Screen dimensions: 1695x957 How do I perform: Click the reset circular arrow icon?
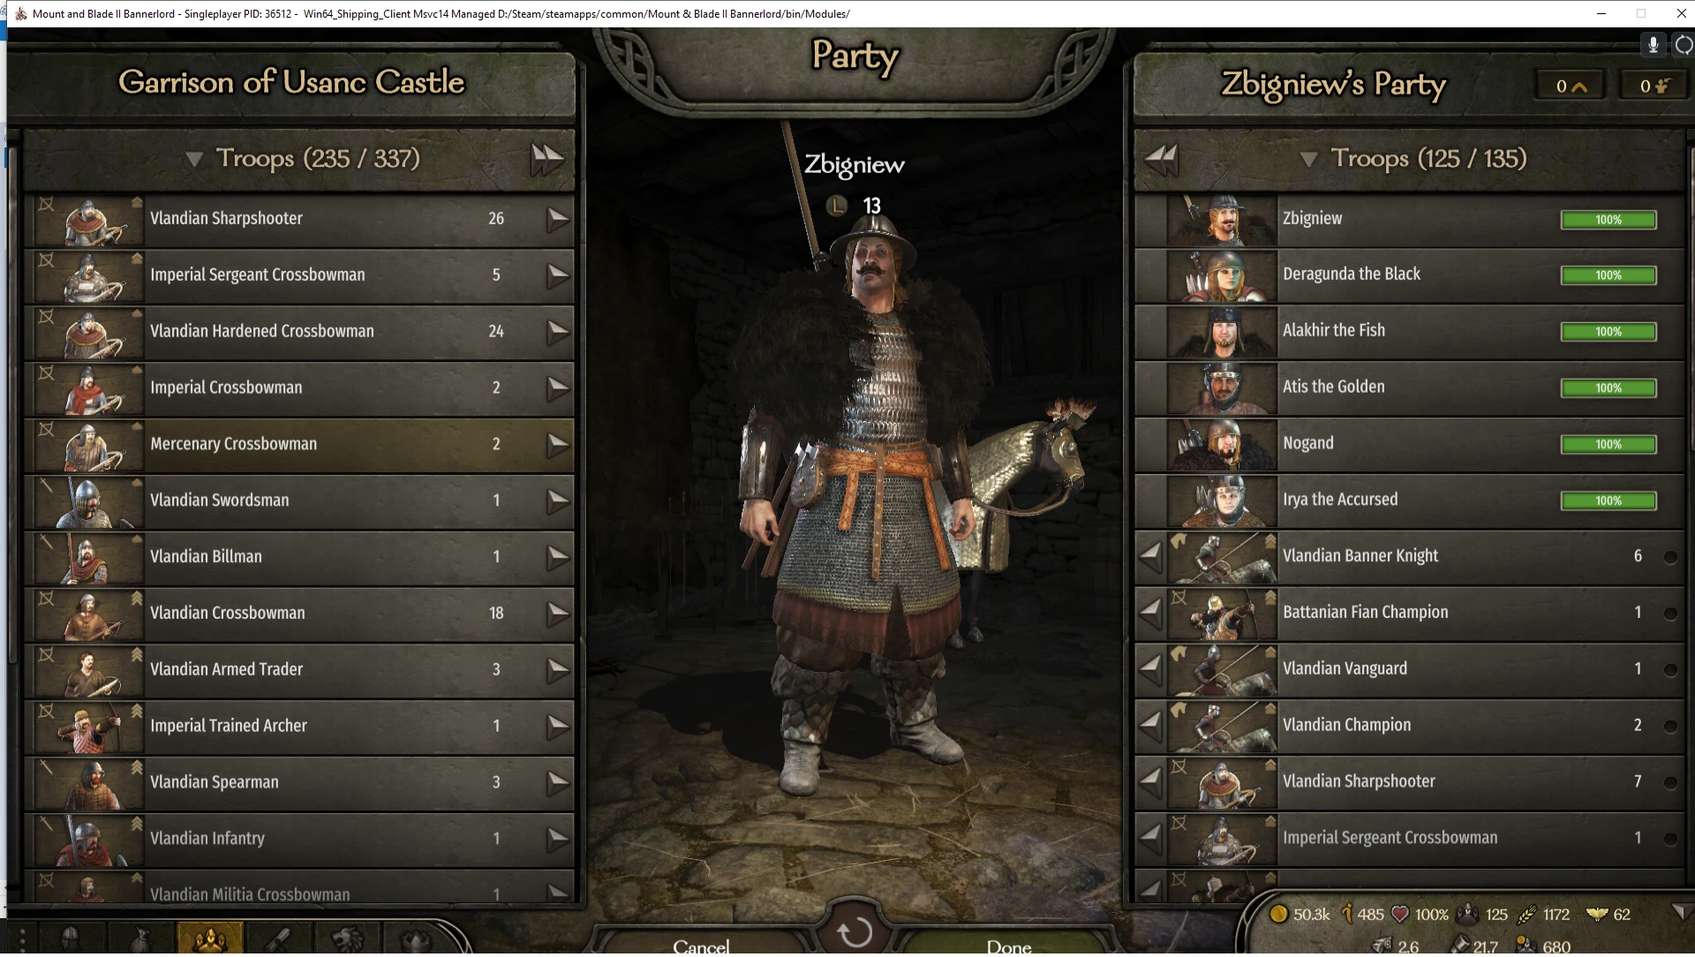854,932
